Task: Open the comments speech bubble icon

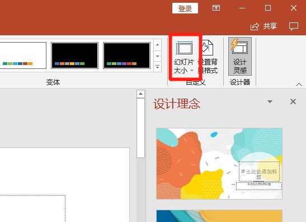Action: (x=294, y=26)
